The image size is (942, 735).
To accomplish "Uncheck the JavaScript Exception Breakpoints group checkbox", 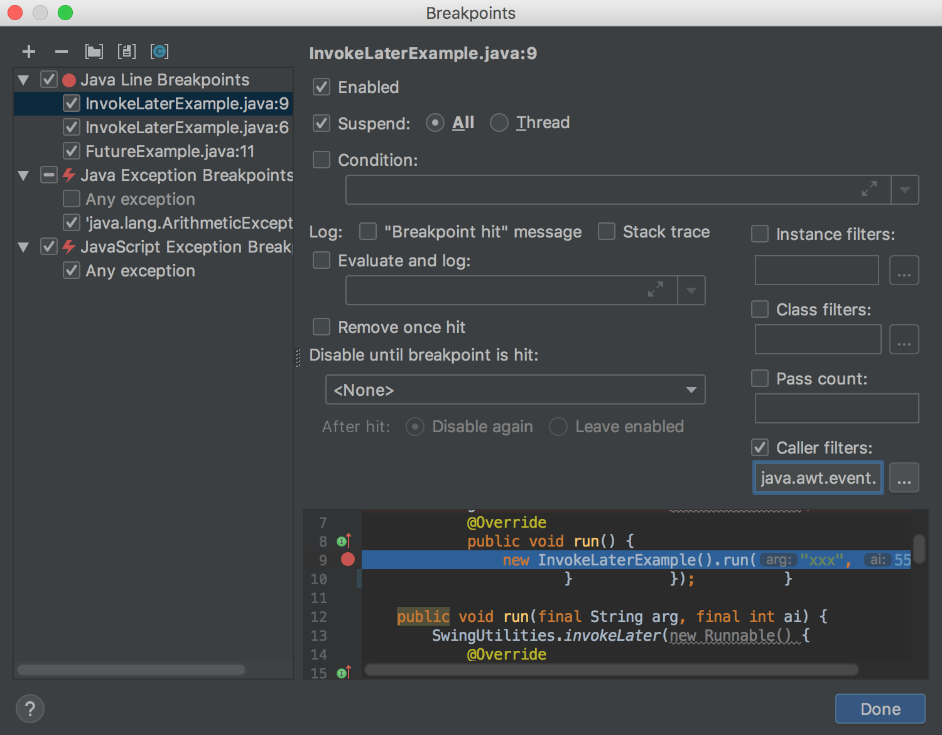I will (x=49, y=246).
